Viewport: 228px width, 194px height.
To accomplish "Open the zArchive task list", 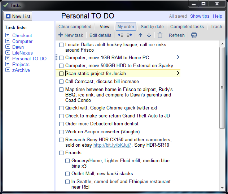I will coord(21,70).
